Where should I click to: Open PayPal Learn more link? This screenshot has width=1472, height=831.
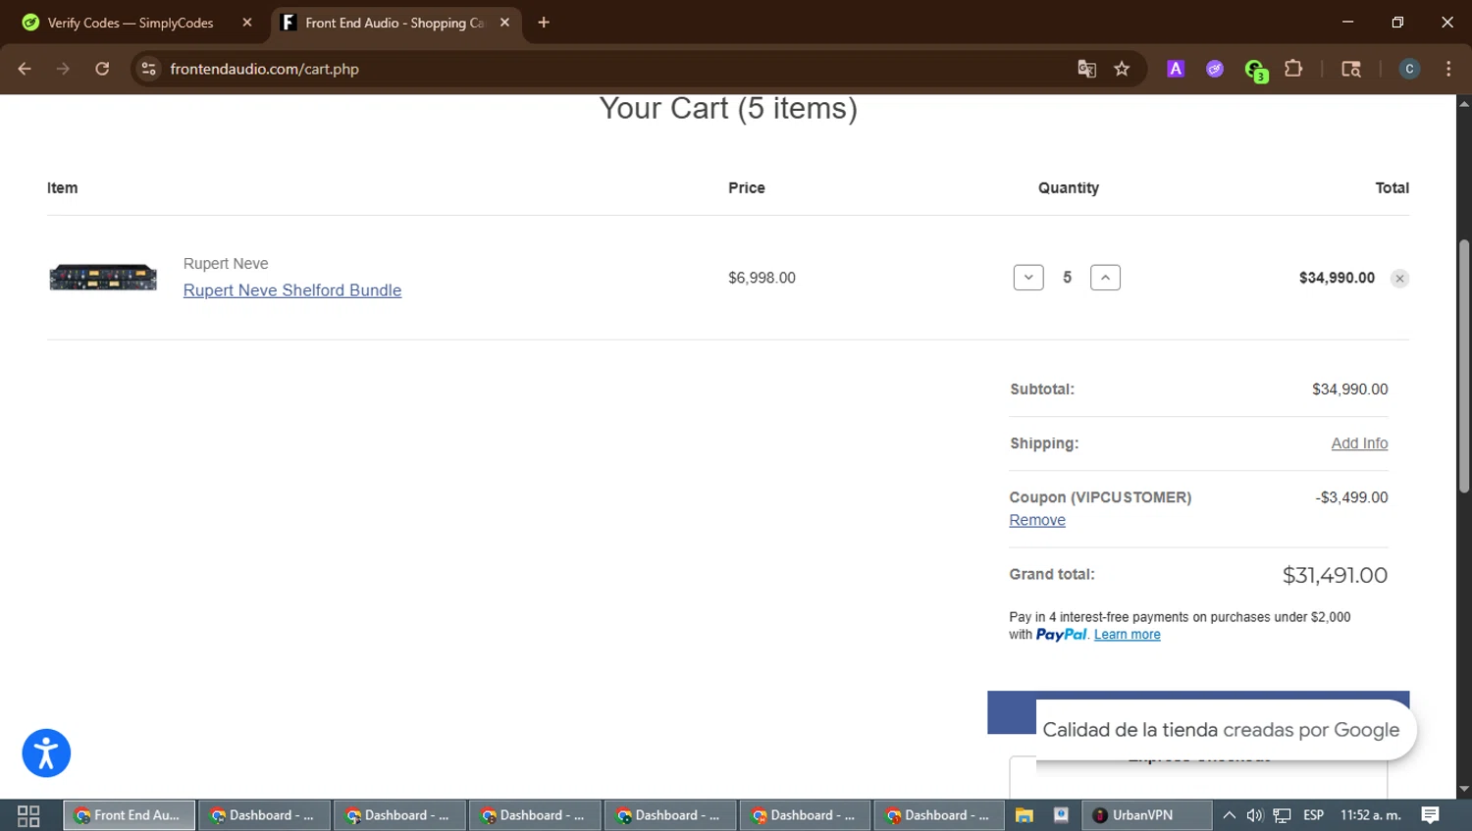pyautogui.click(x=1127, y=635)
